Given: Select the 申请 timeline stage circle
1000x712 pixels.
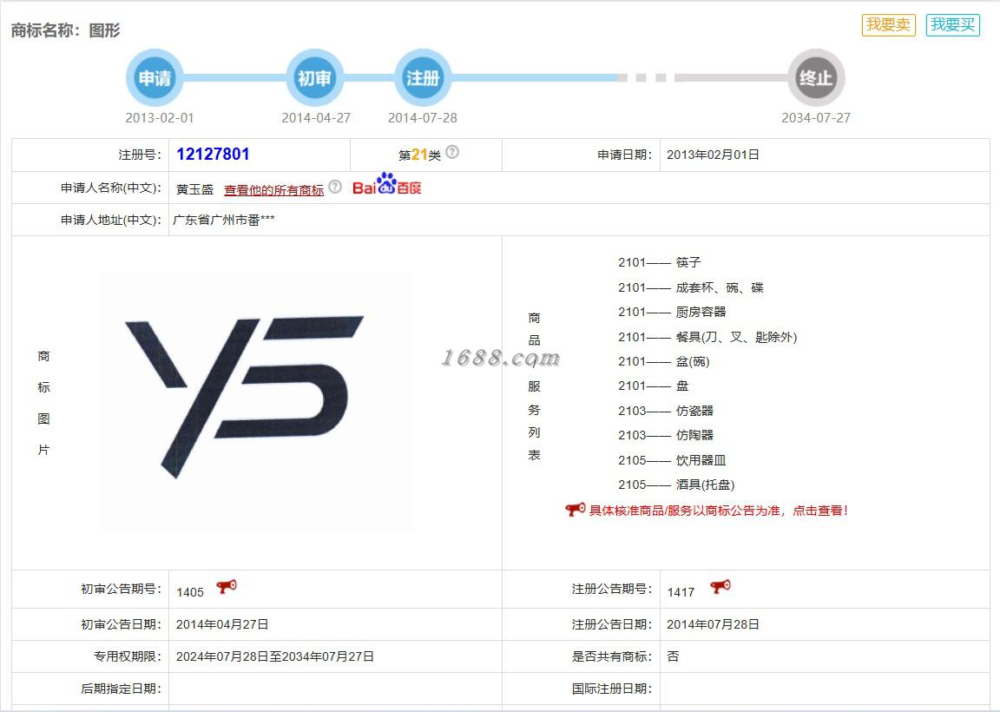Looking at the screenshot, I should tap(155, 78).
